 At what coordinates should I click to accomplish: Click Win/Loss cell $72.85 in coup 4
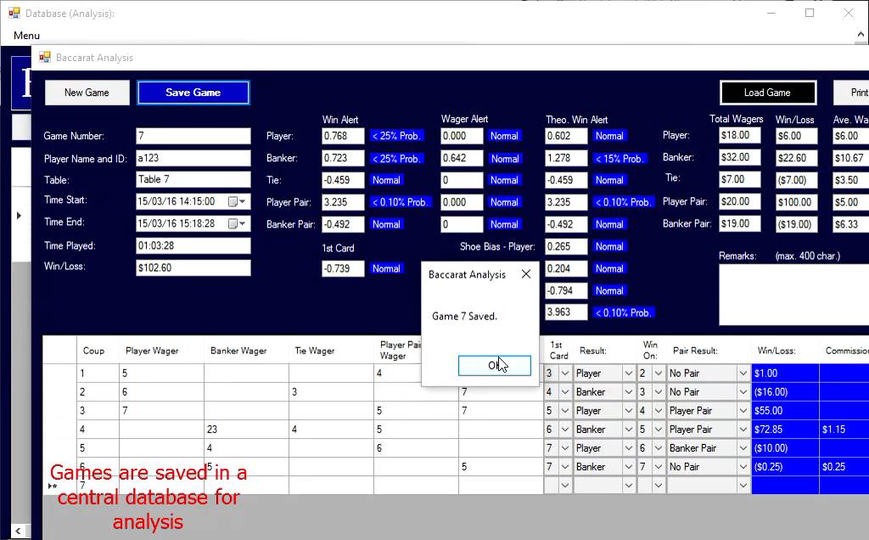(x=785, y=430)
